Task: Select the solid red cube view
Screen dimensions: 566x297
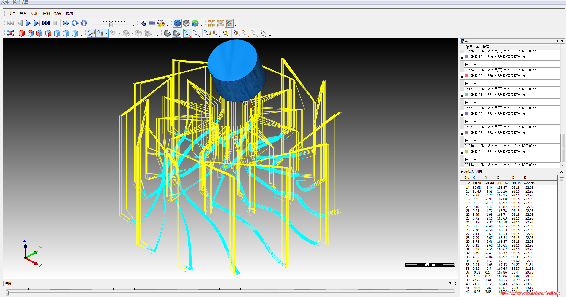Action: (x=22, y=33)
